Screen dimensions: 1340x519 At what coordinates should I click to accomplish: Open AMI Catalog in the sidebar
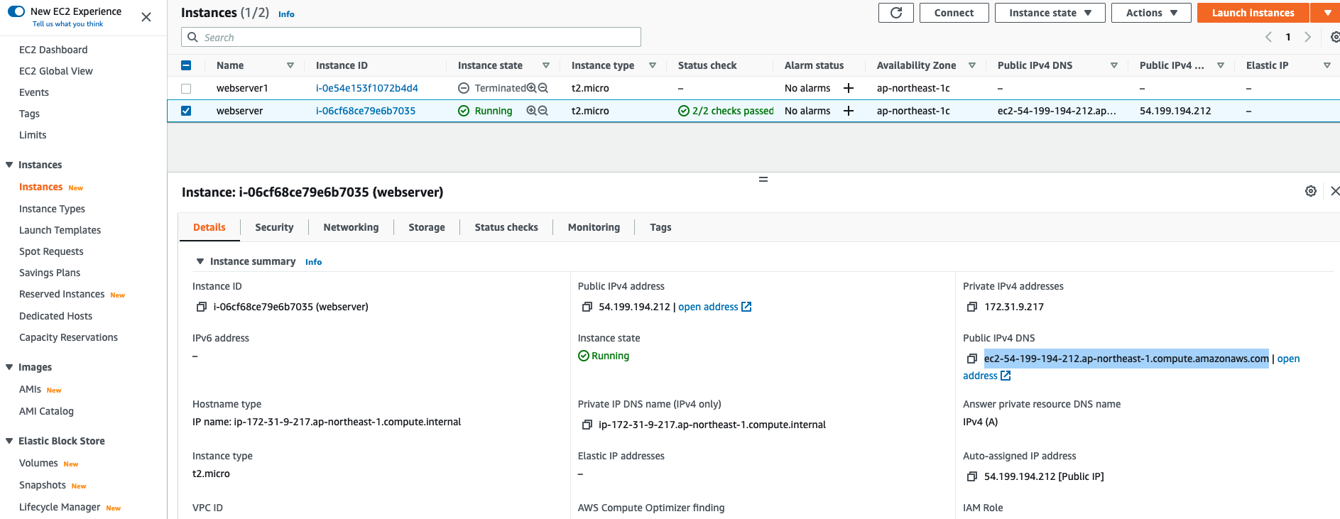pyautogui.click(x=46, y=411)
